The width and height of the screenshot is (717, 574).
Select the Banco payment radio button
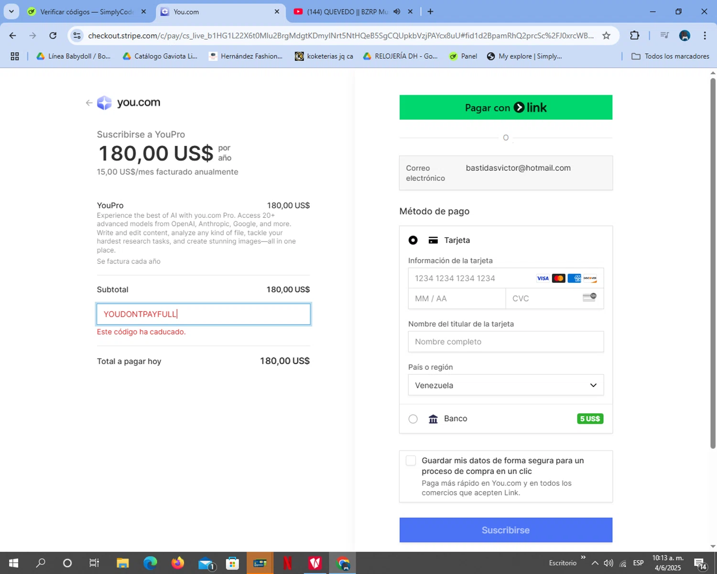point(413,419)
